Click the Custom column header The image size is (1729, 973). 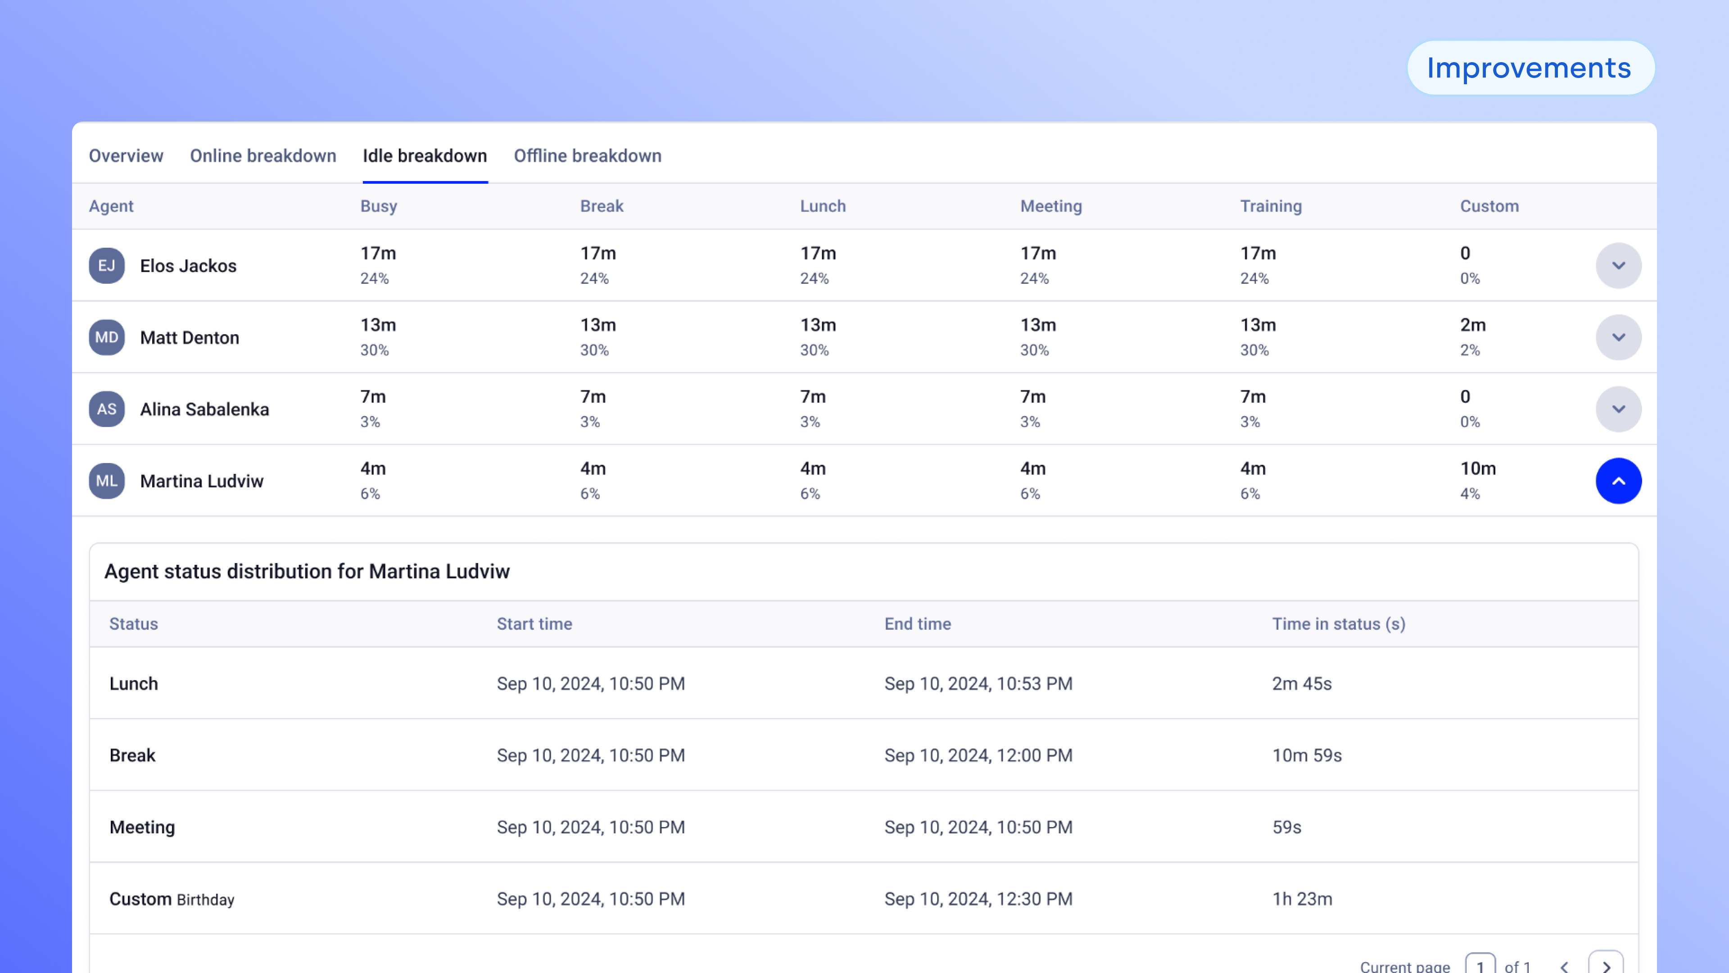(1489, 206)
